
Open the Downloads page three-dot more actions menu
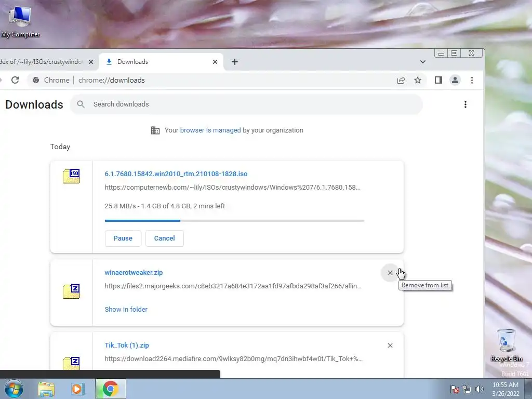tap(465, 104)
